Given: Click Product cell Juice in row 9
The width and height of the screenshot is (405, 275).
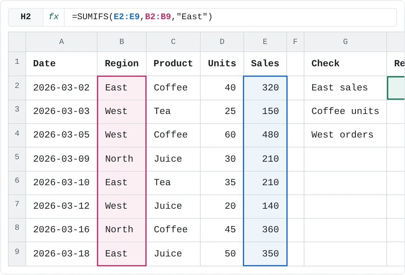Looking at the screenshot, I should click(173, 254).
